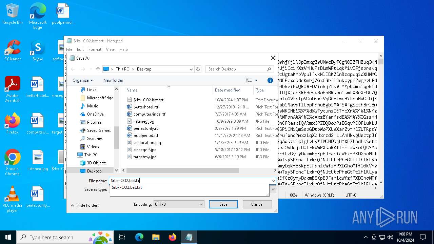
Task: Launch Firefox from the desktop
Action: [12, 124]
